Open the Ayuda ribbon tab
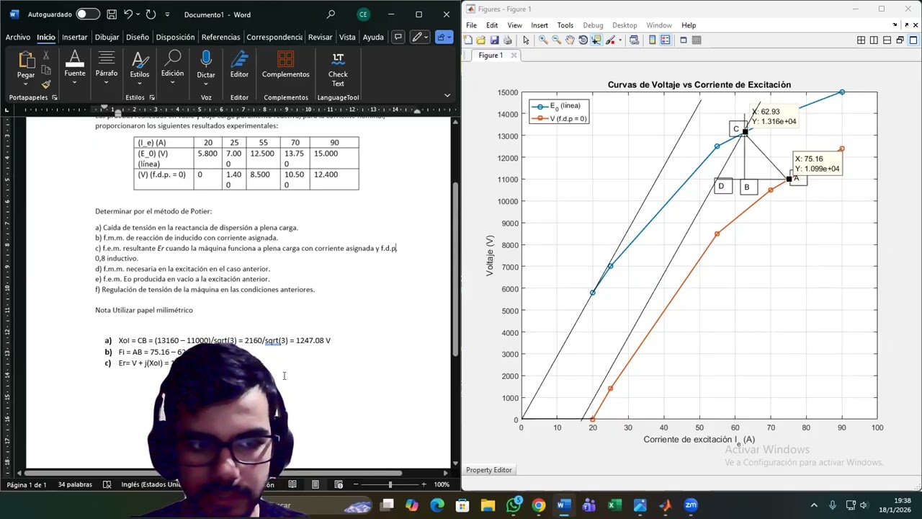Image resolution: width=922 pixels, height=519 pixels. [373, 37]
